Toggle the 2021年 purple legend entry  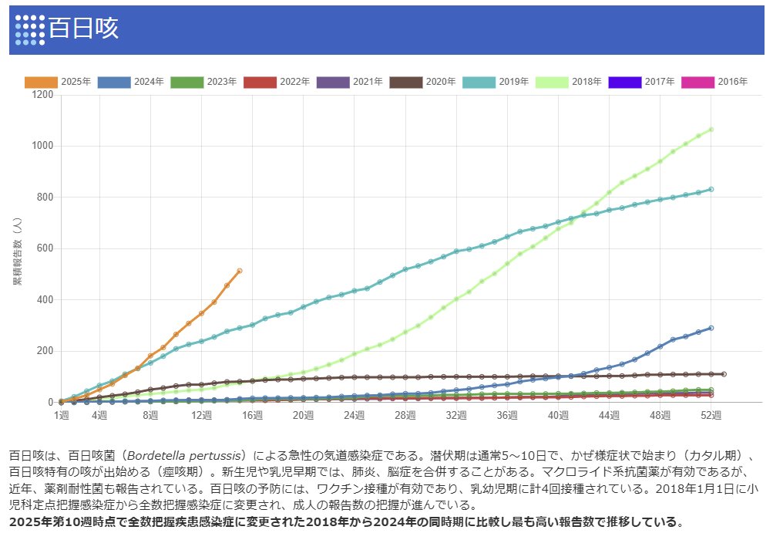333,82
